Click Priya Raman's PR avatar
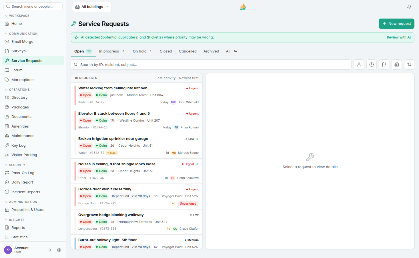Screen dimensions: 419x258 click(176, 128)
